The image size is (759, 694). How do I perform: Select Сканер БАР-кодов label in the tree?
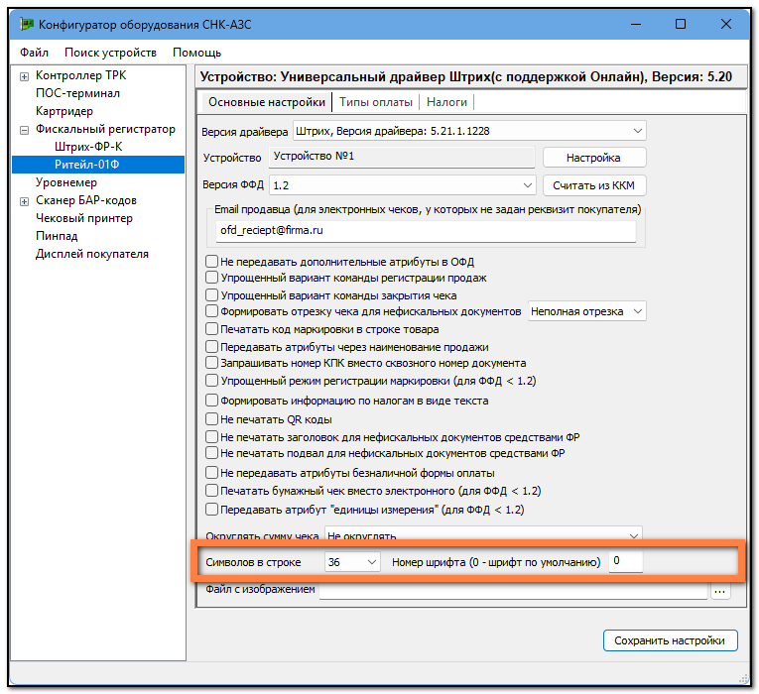85,200
